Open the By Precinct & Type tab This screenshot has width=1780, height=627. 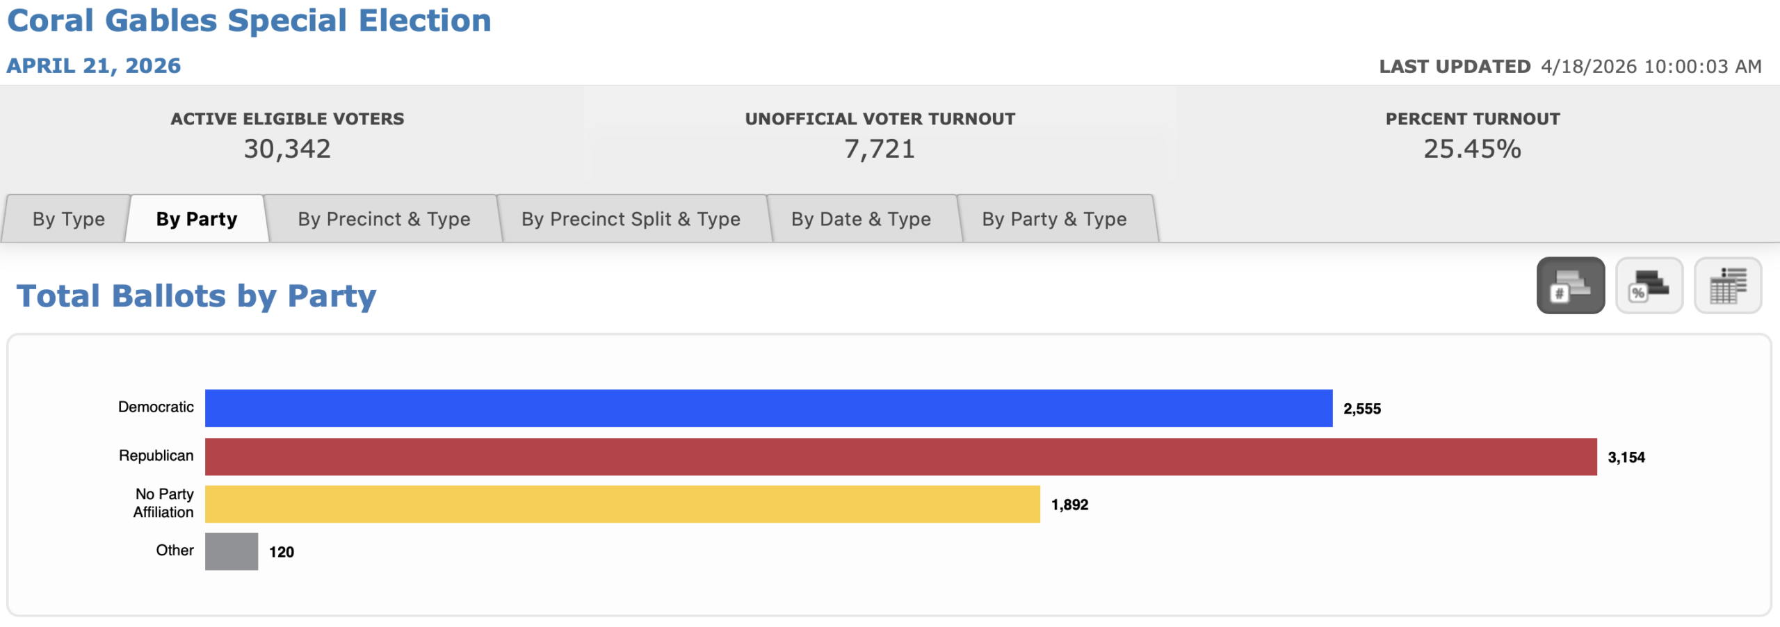click(384, 220)
